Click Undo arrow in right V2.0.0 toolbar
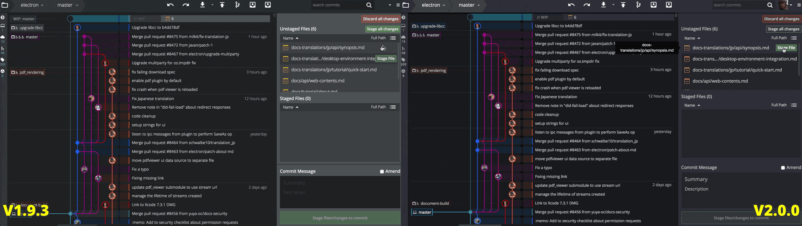Image resolution: width=802 pixels, height=226 pixels. tap(572, 5)
